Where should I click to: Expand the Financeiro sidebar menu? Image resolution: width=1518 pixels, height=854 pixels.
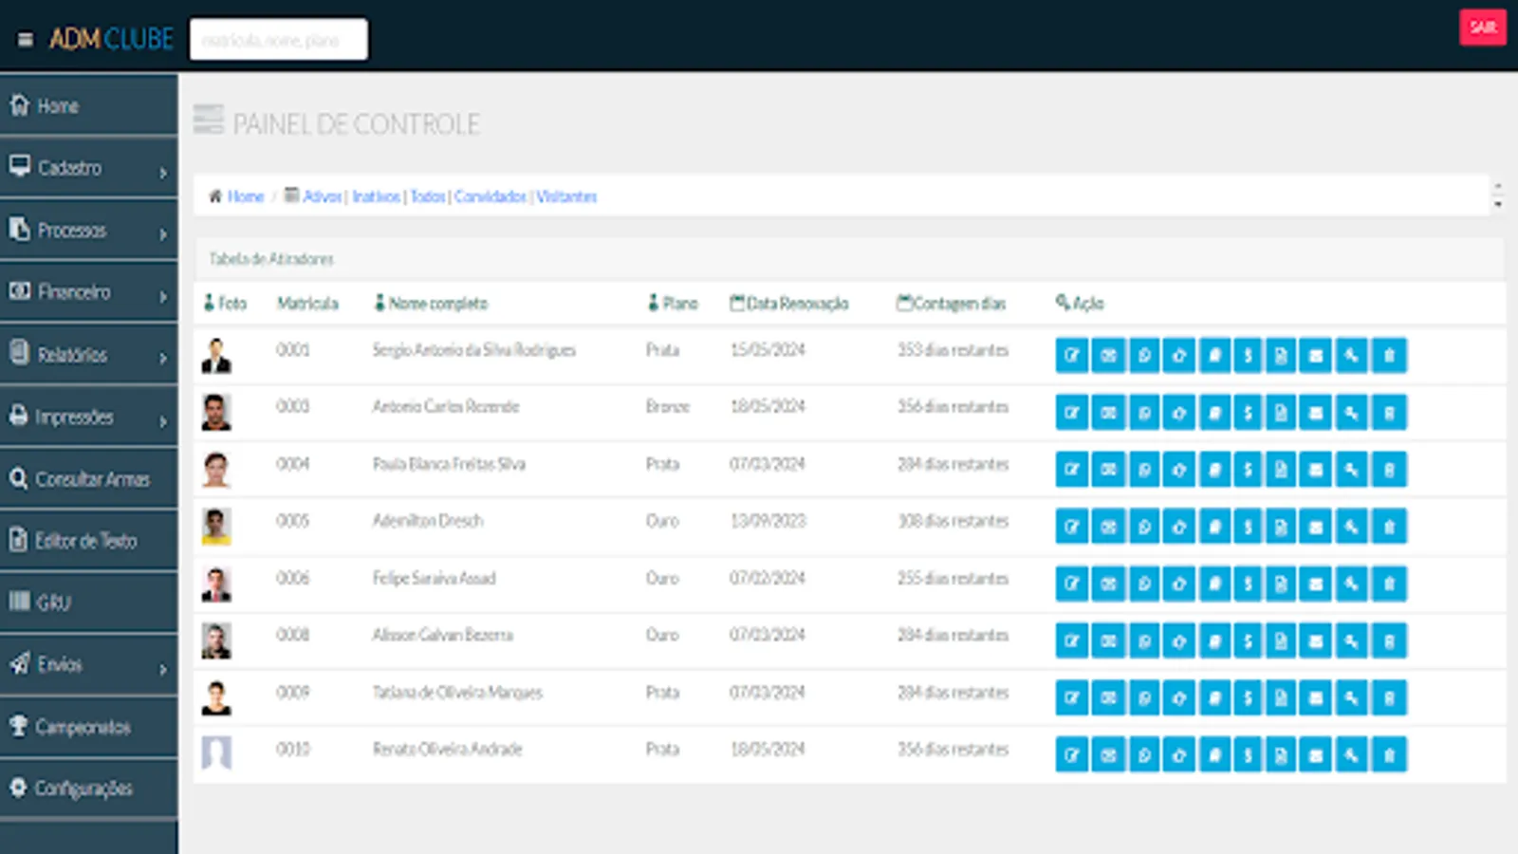(x=88, y=292)
